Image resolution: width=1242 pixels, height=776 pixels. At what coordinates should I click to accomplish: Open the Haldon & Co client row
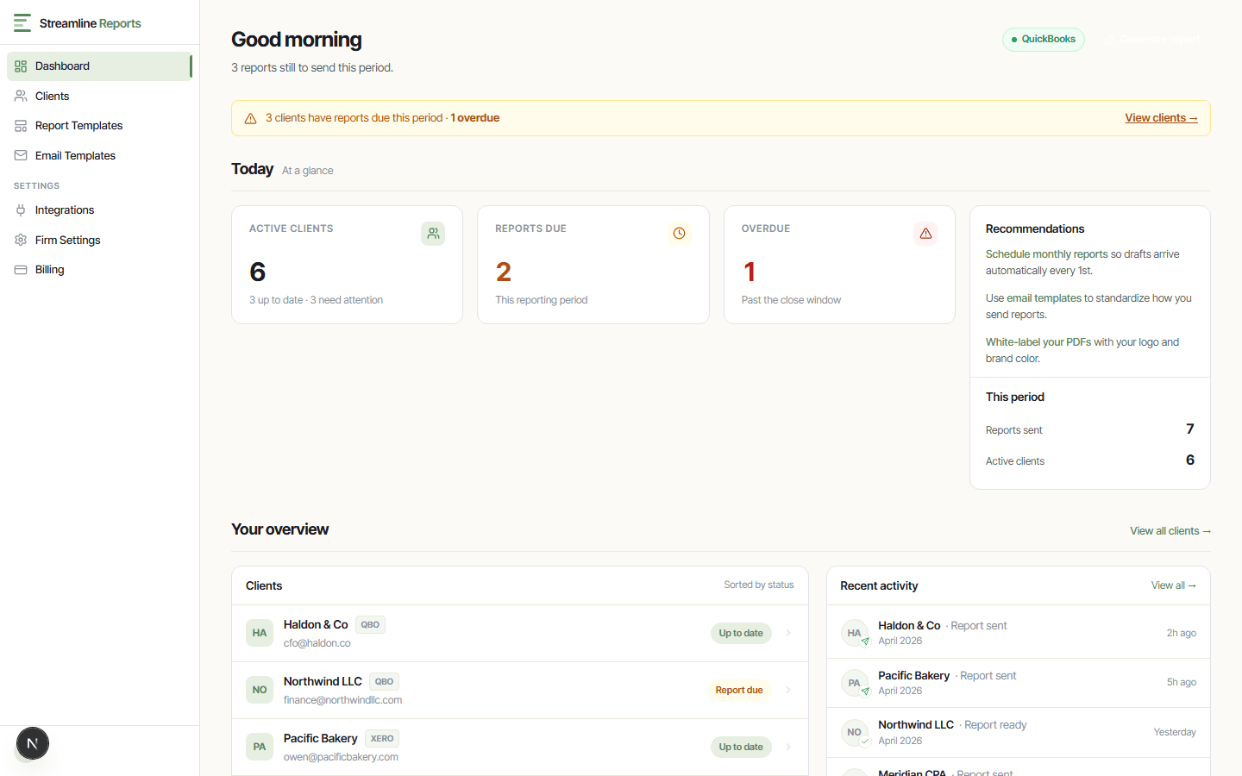point(520,634)
